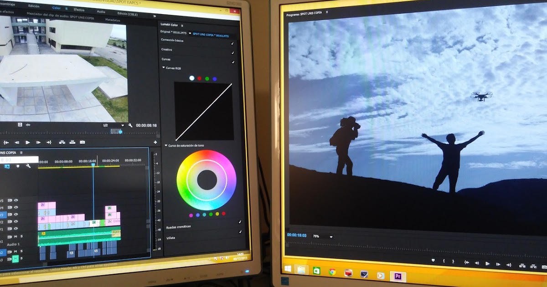Open the Source monitor button editor plus
Screen dimensions: 547x287
click(x=155, y=143)
